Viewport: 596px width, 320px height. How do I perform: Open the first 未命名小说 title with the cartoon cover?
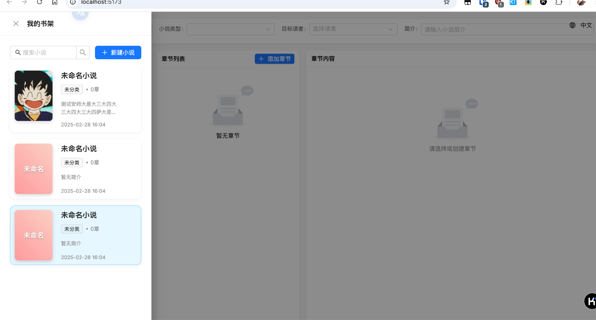(79, 76)
